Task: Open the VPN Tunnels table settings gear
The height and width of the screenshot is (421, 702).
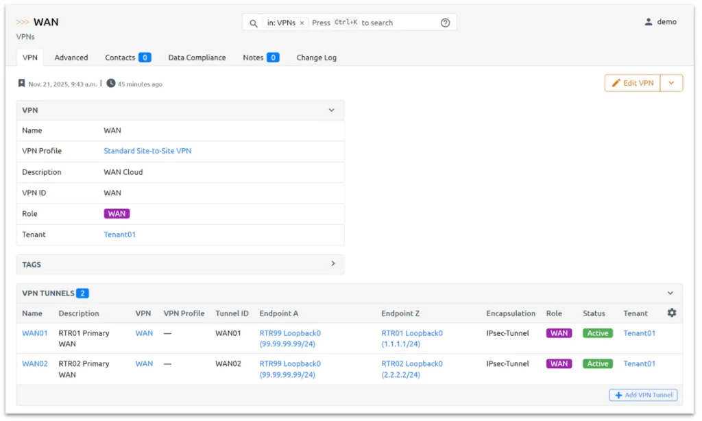Action: 671,312
